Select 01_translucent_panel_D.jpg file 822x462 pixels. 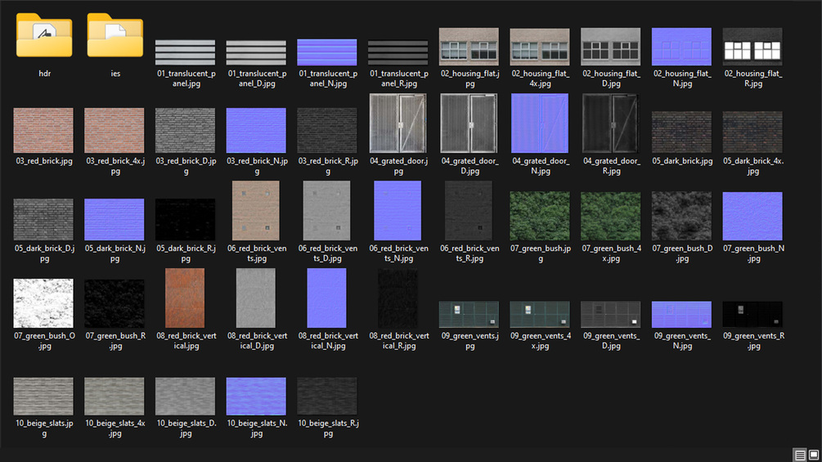tap(256, 52)
